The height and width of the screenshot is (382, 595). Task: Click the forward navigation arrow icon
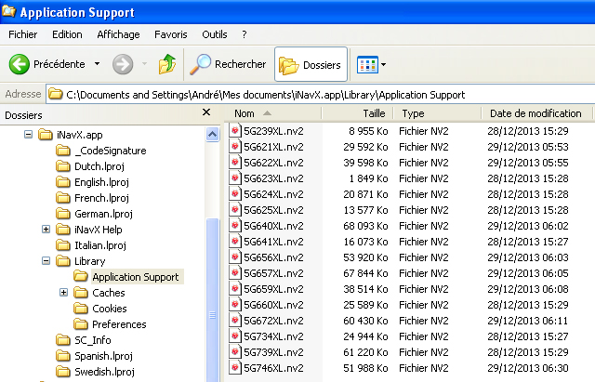(123, 64)
